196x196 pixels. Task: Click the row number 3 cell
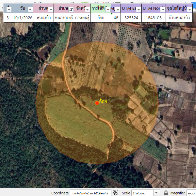[8, 18]
